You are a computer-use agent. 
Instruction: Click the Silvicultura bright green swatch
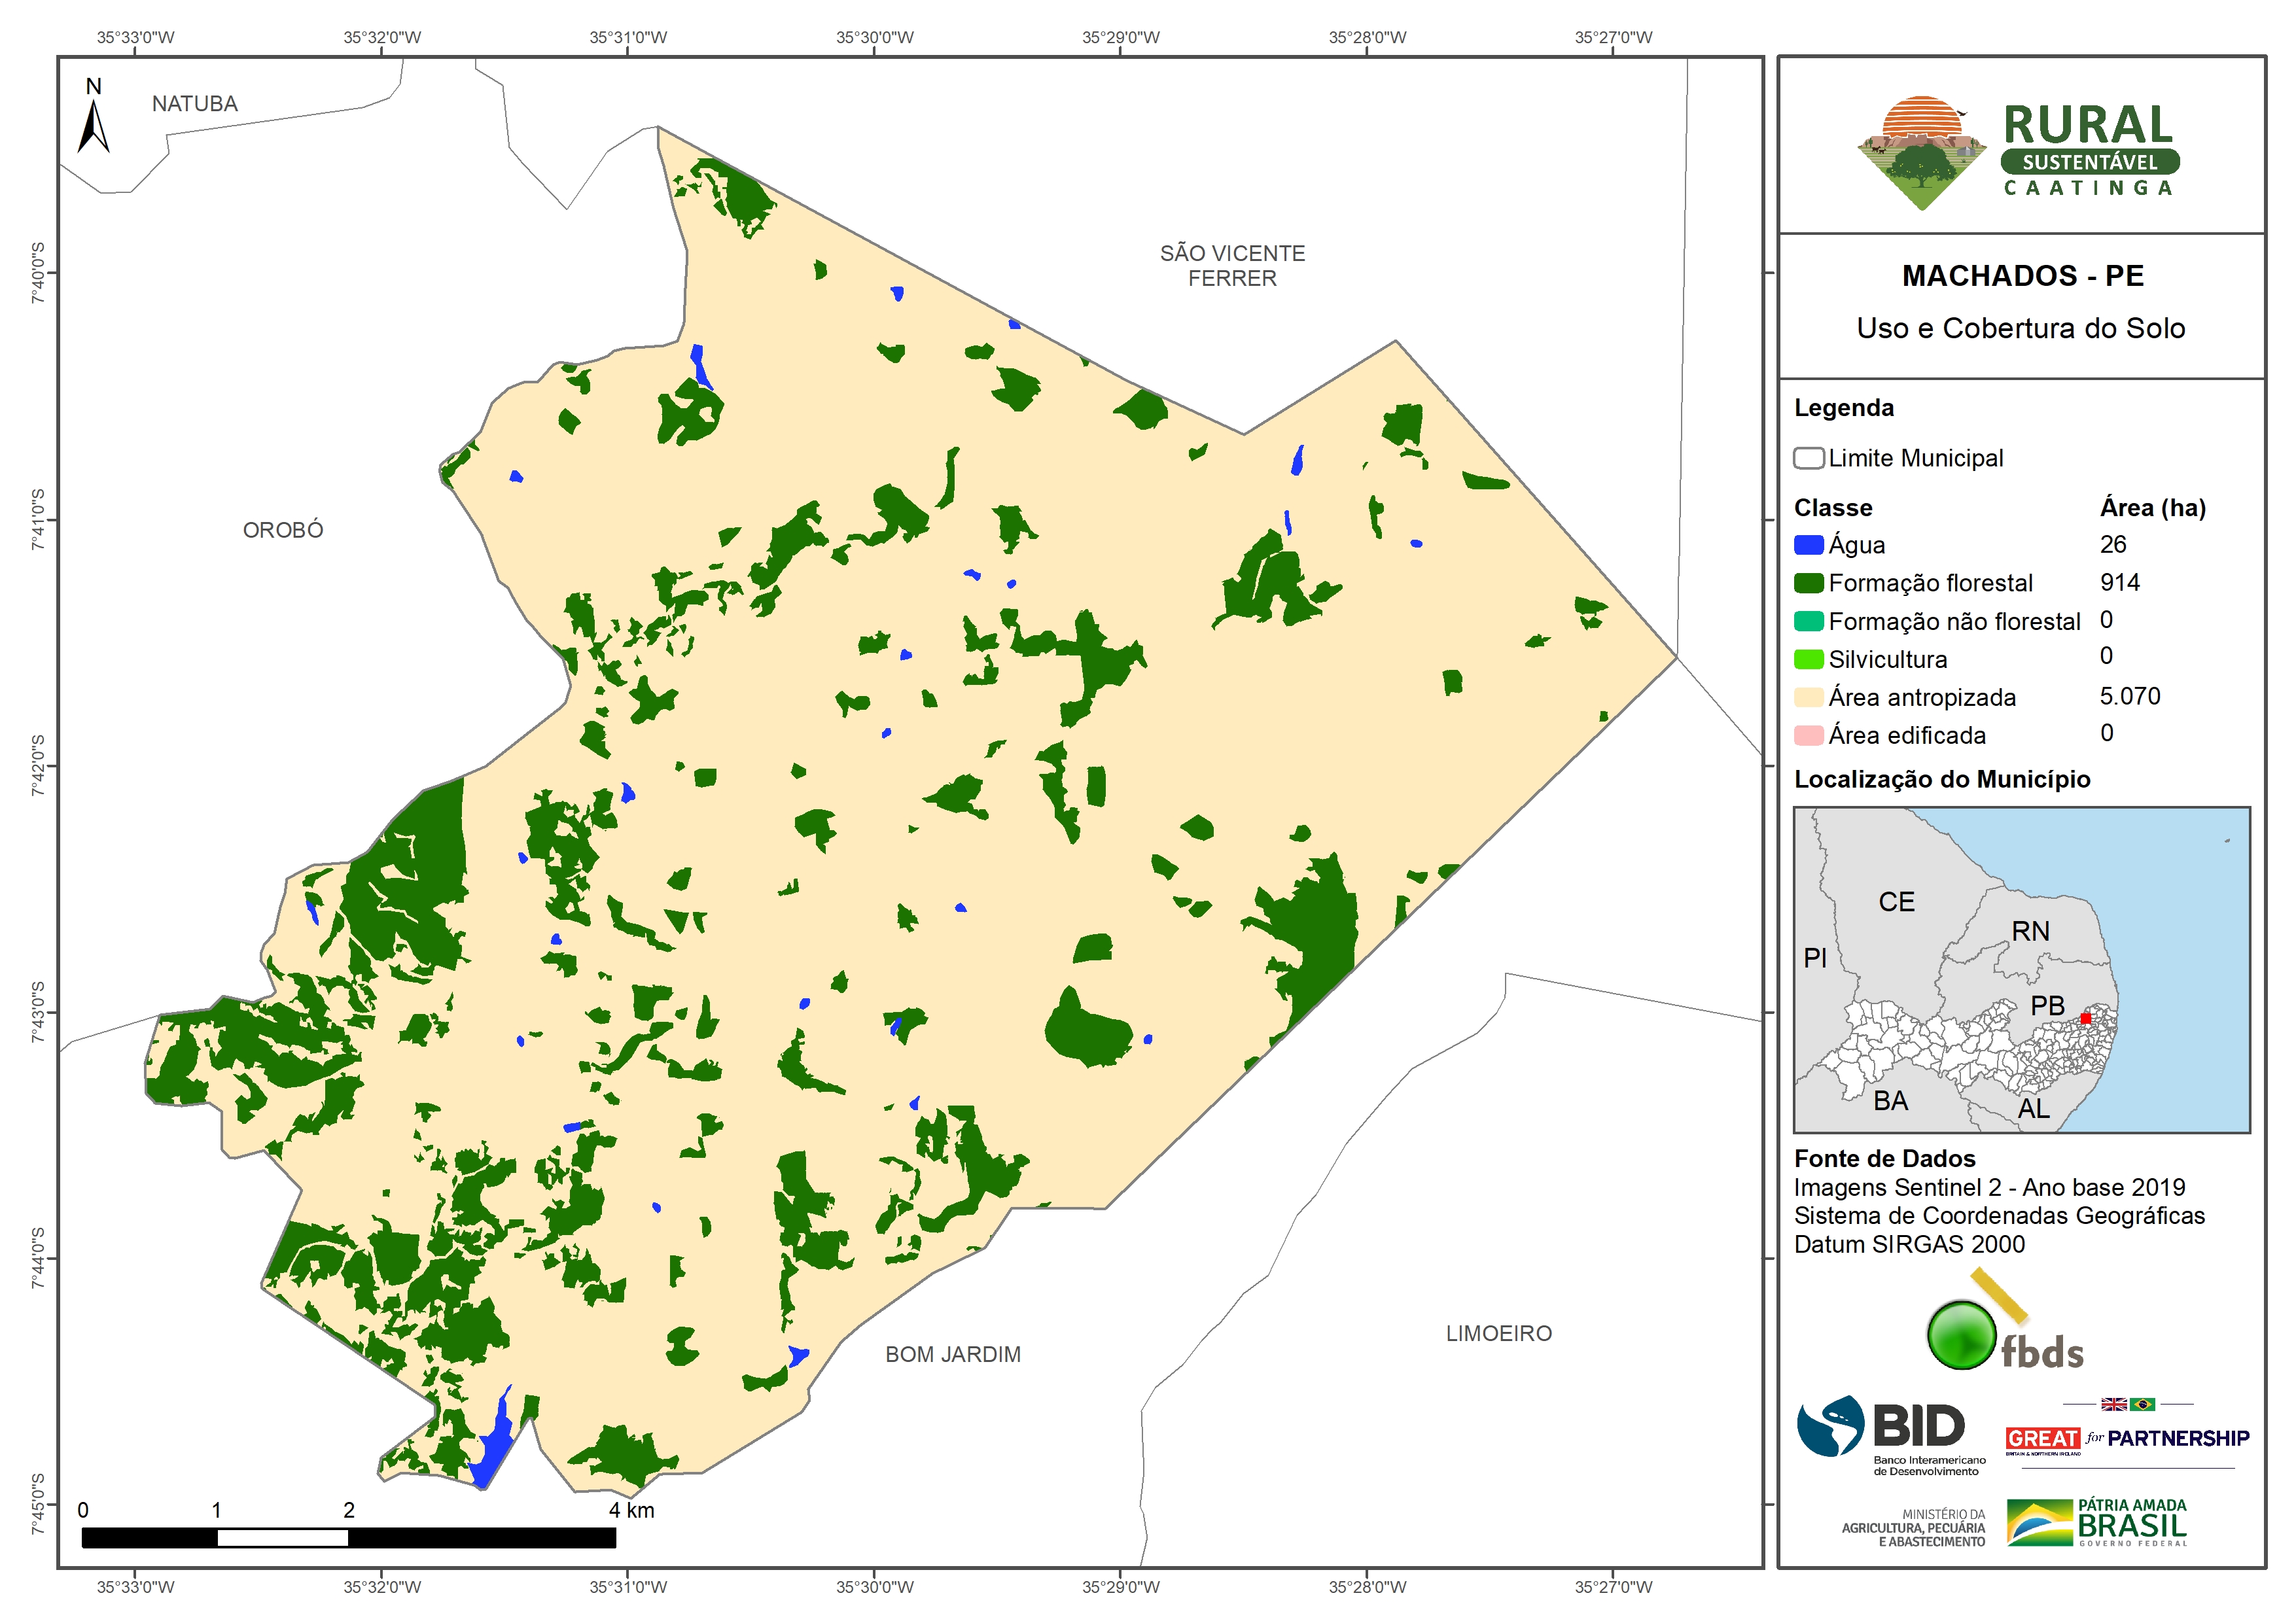(1808, 659)
